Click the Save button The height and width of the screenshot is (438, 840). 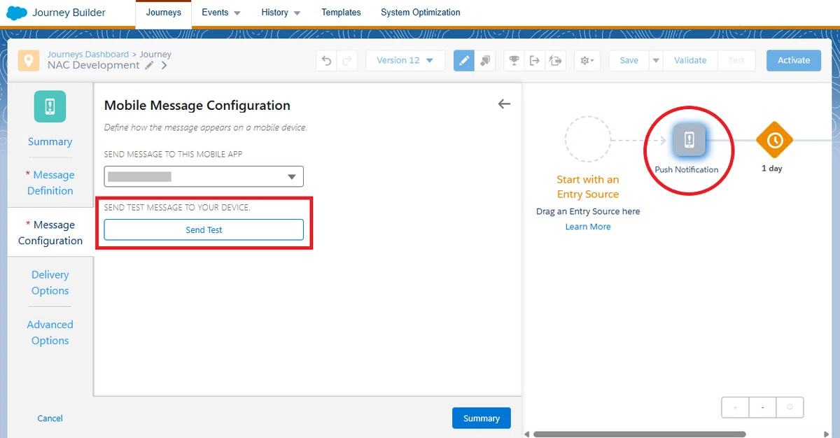click(629, 60)
